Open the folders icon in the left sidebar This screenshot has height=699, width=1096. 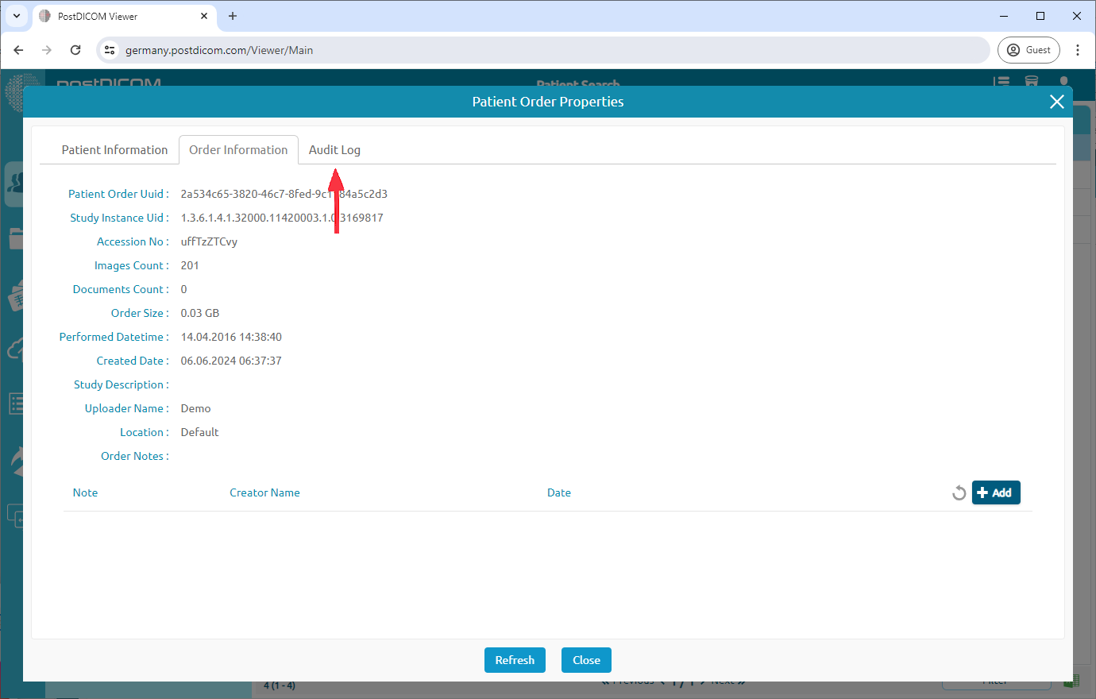16,238
